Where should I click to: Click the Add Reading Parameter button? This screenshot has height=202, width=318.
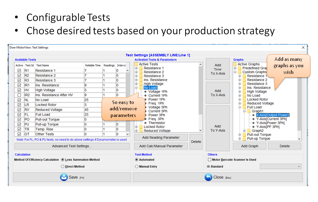(x=161, y=138)
